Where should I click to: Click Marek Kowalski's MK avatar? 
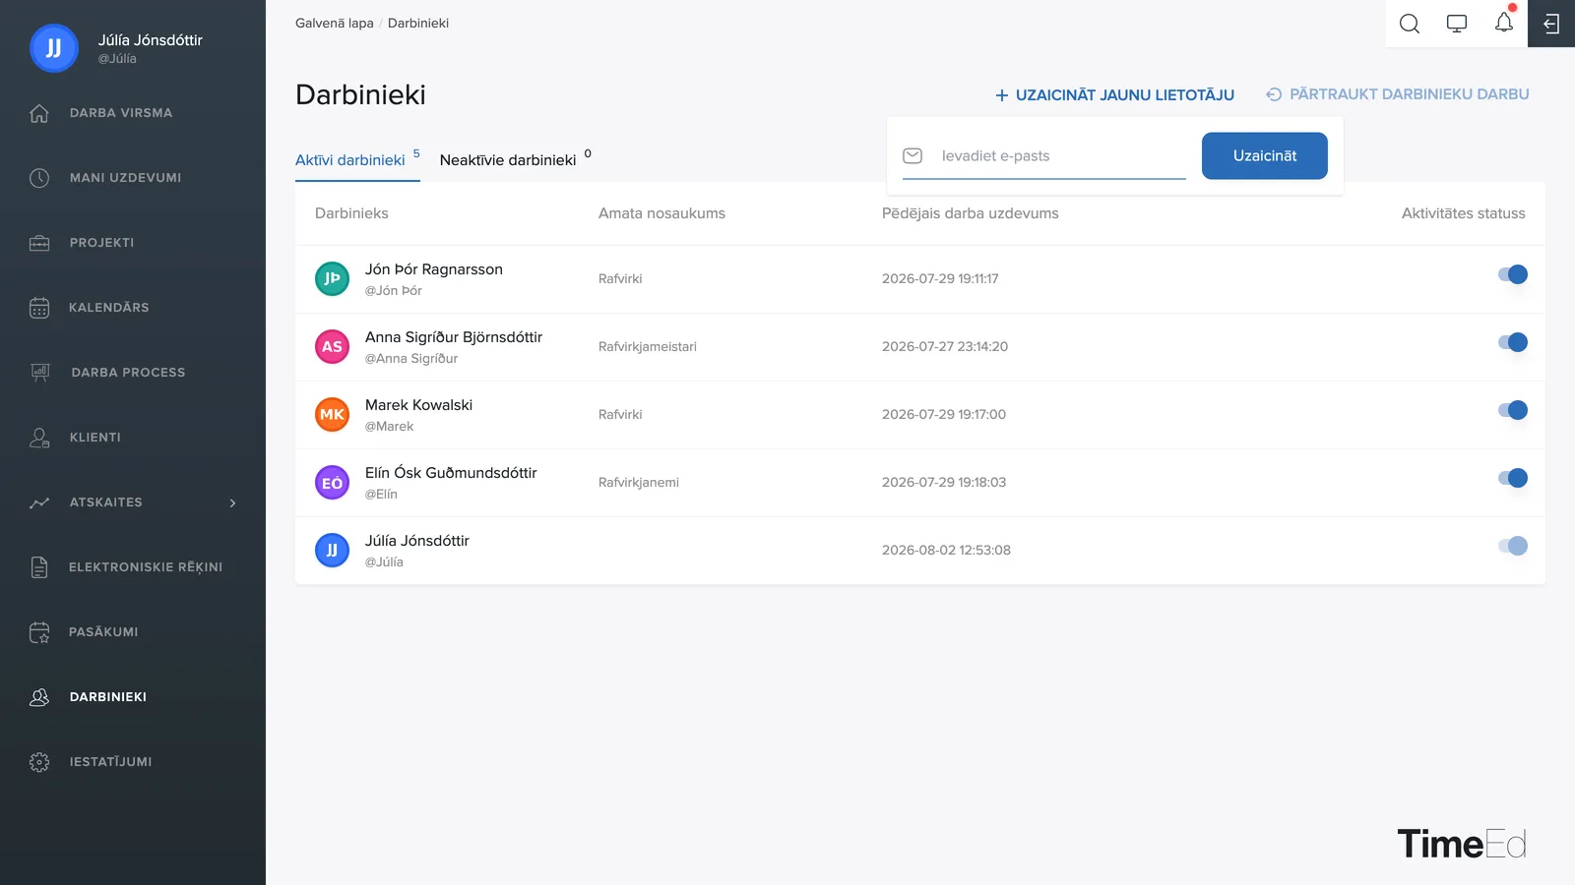pos(332,415)
